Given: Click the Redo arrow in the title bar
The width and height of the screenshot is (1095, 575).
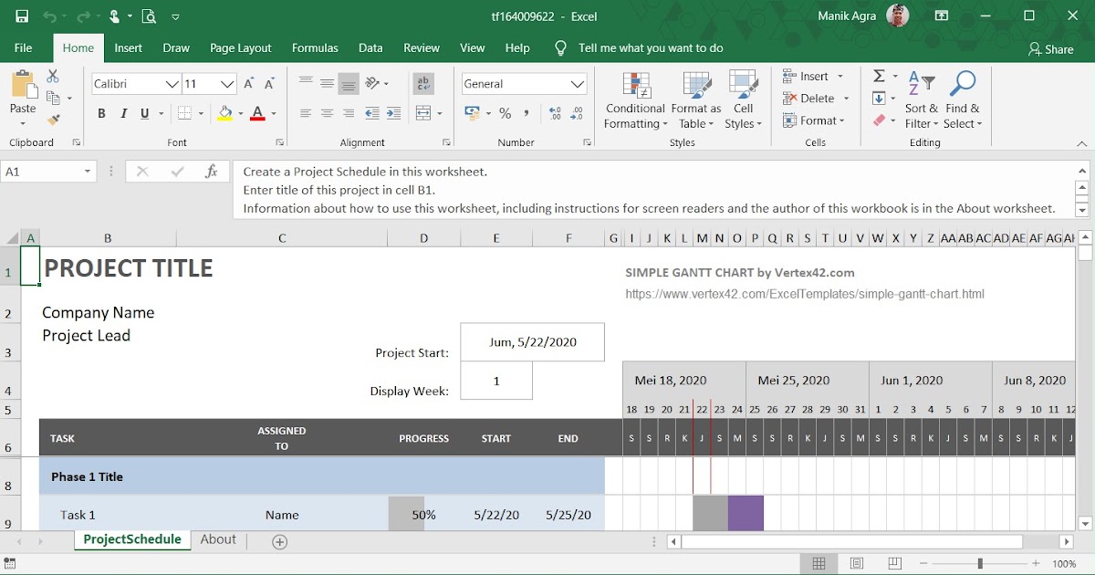Looking at the screenshot, I should [81, 16].
